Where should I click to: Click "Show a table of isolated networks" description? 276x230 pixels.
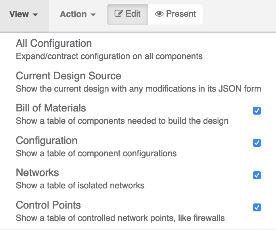click(x=80, y=185)
